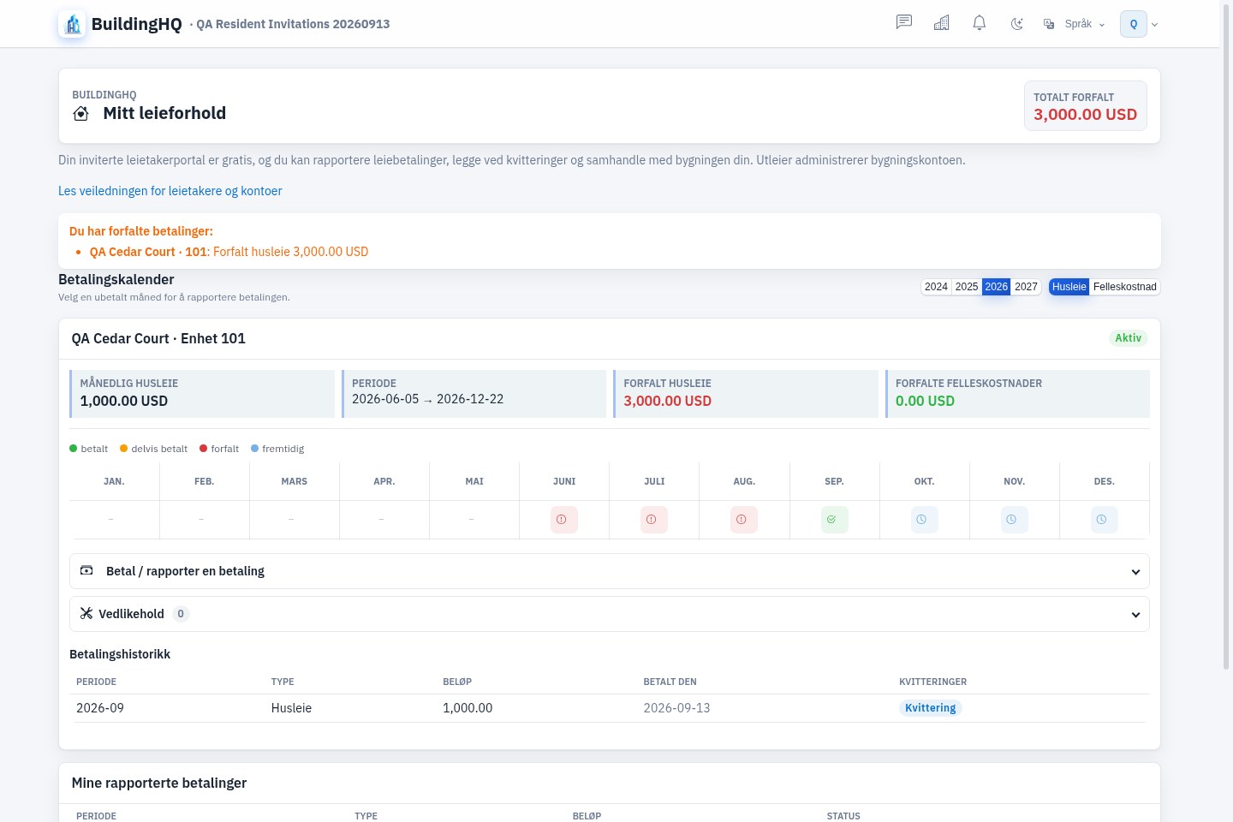Click the SEP. month header
This screenshot has width=1233, height=822.
(834, 481)
